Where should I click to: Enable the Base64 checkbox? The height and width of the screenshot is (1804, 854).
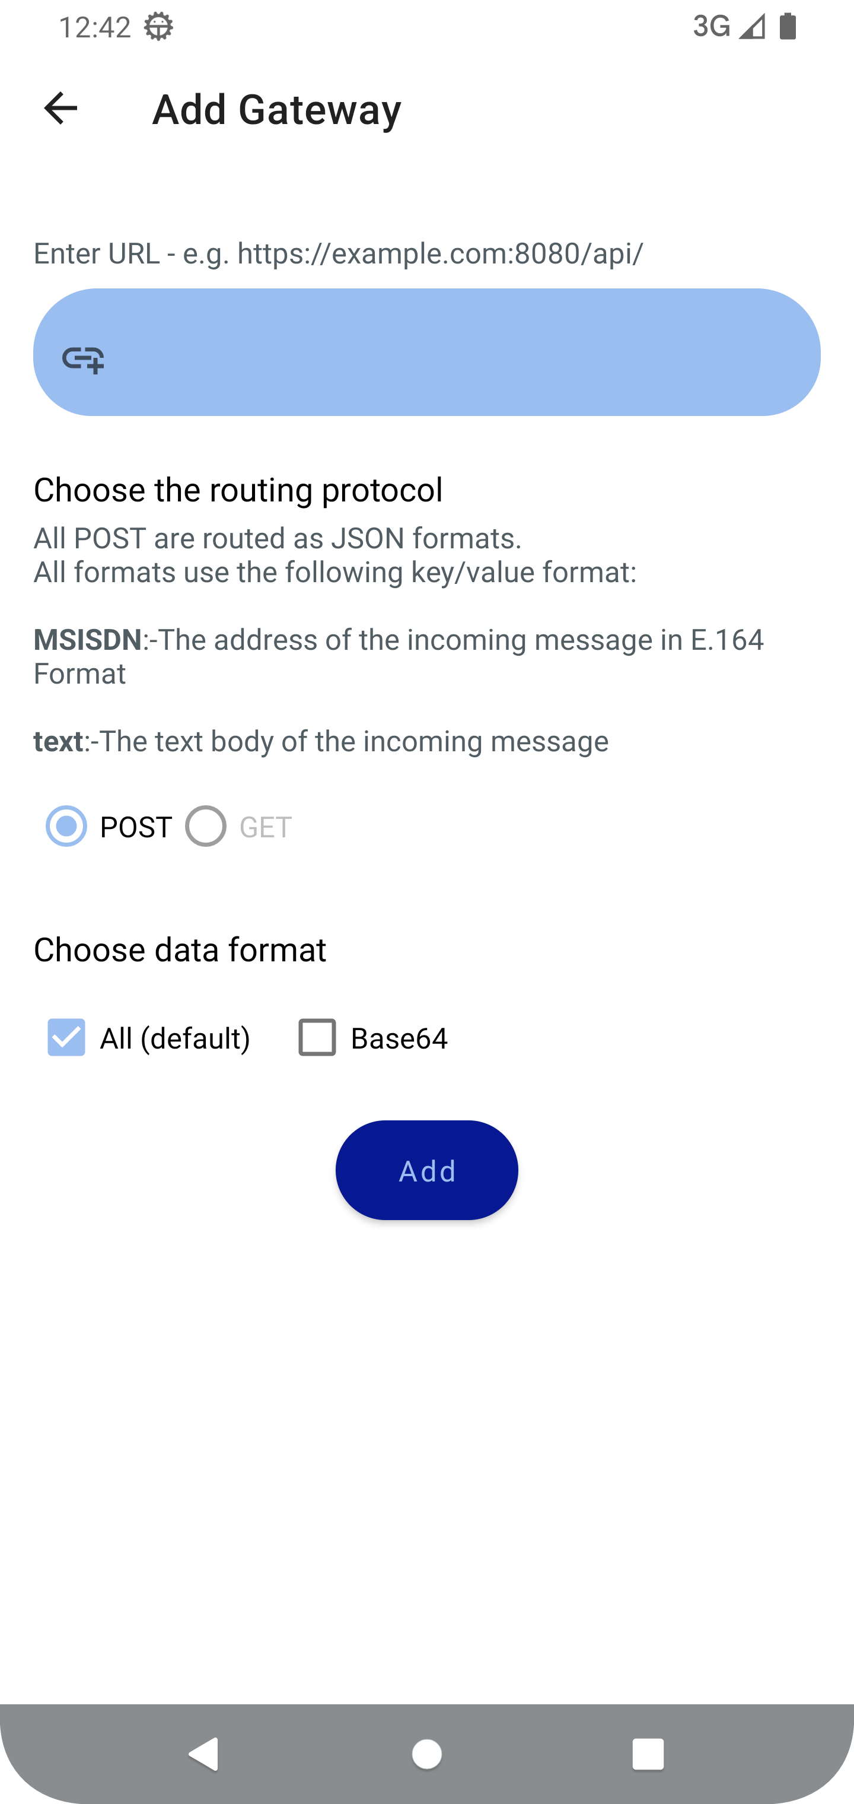click(x=317, y=1037)
